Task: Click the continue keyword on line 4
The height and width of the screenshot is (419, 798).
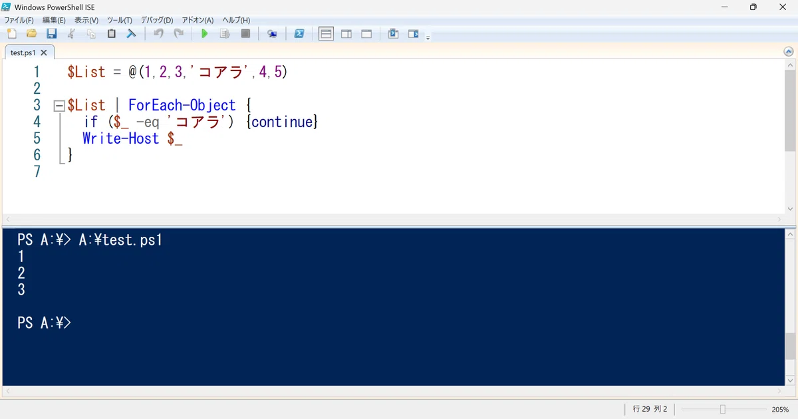Action: 283,122
